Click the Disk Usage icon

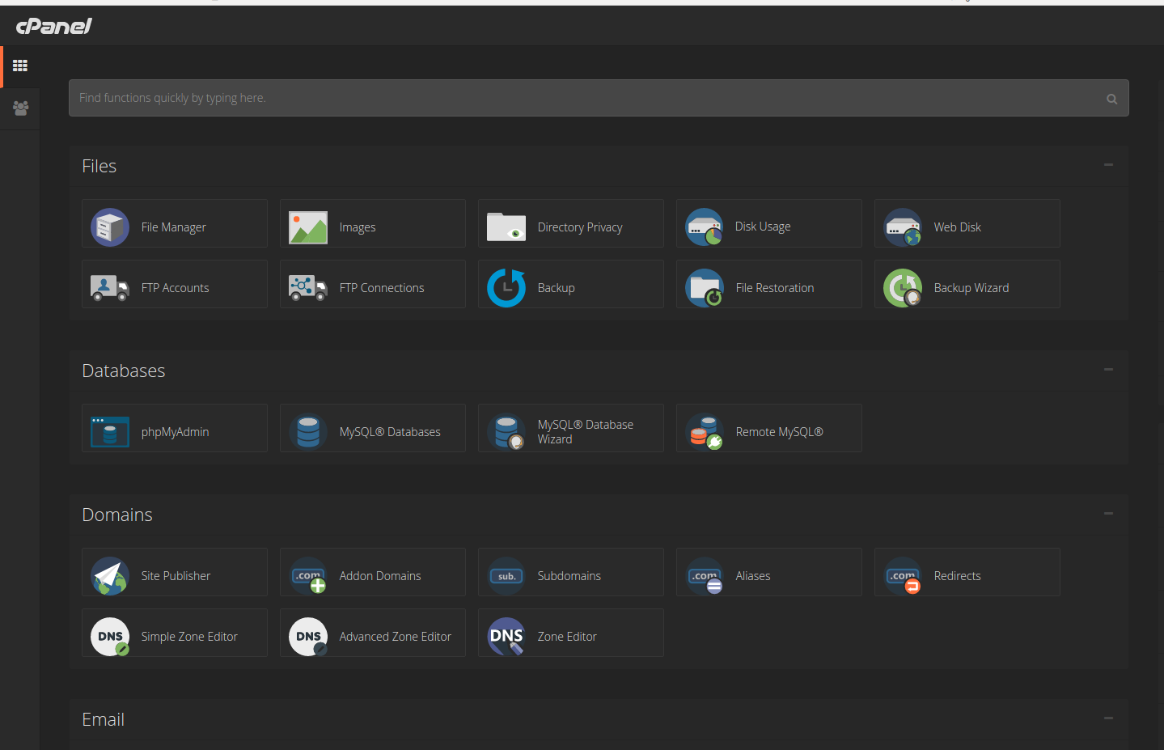[705, 227]
